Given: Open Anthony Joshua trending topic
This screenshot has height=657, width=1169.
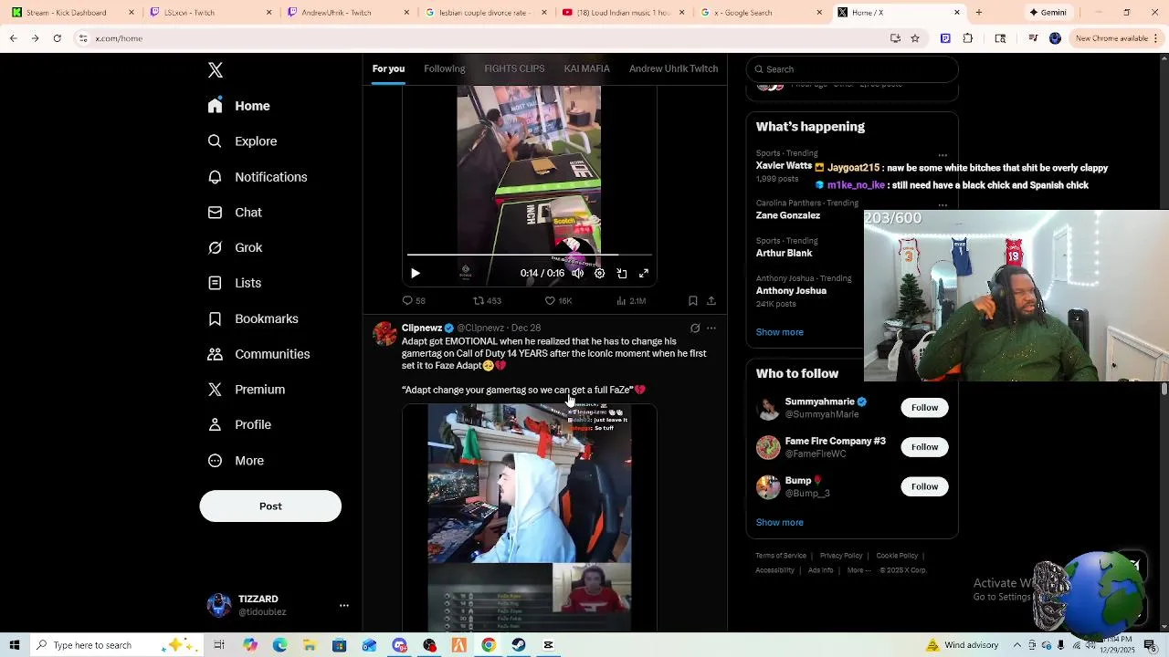Looking at the screenshot, I should coord(791,290).
